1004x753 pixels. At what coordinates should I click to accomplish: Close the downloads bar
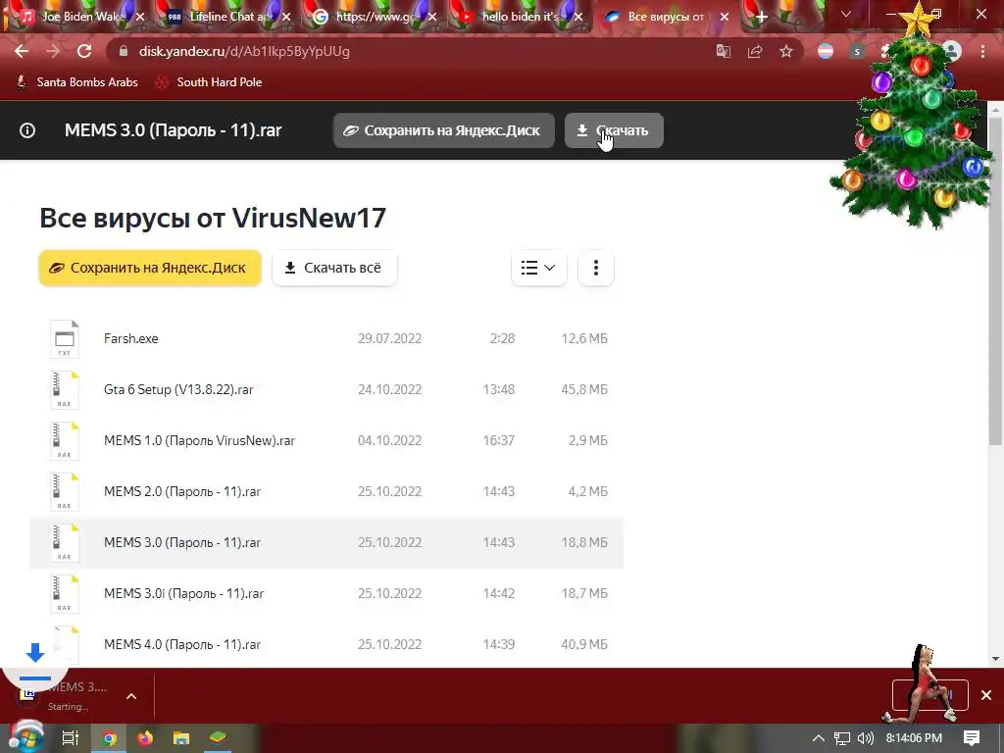point(986,695)
